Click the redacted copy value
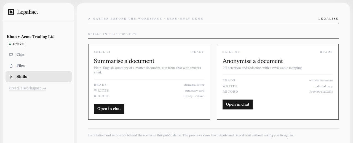 point(324,86)
